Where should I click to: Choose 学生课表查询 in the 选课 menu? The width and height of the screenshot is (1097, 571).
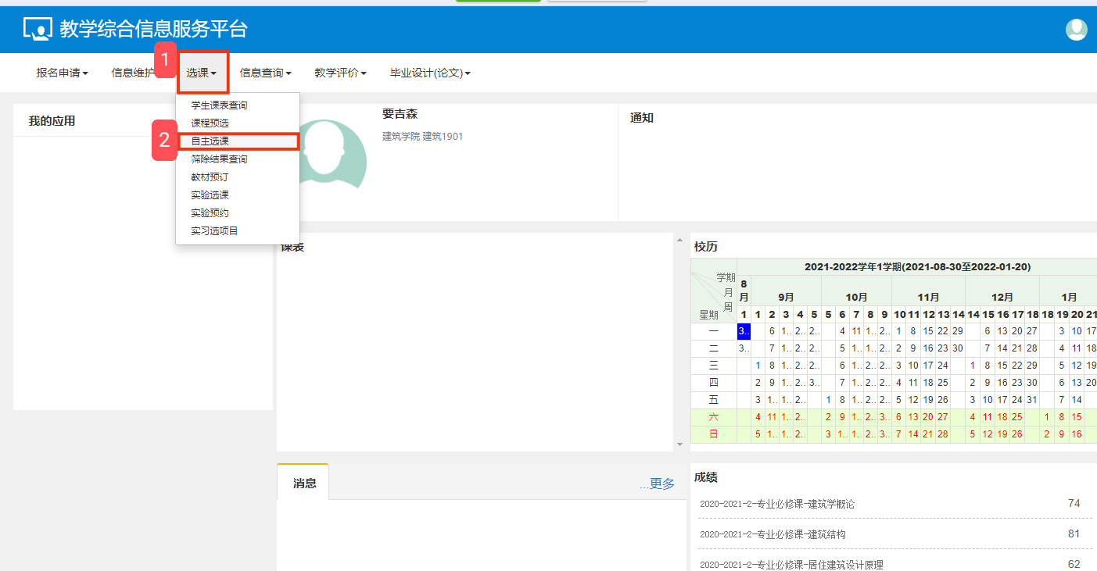(x=219, y=105)
